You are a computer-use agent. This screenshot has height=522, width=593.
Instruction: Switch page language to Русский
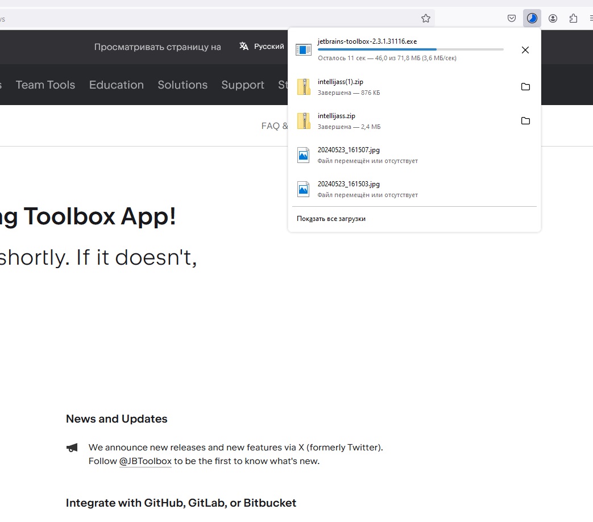pos(269,46)
